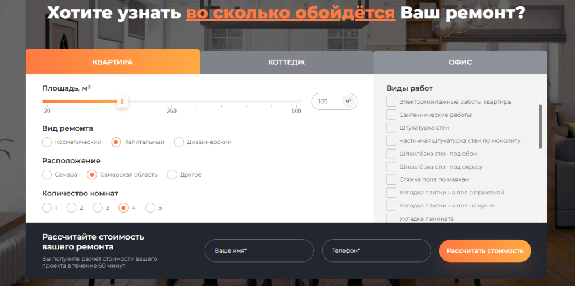Select Косметический repair type
The image size is (575, 286).
47,142
